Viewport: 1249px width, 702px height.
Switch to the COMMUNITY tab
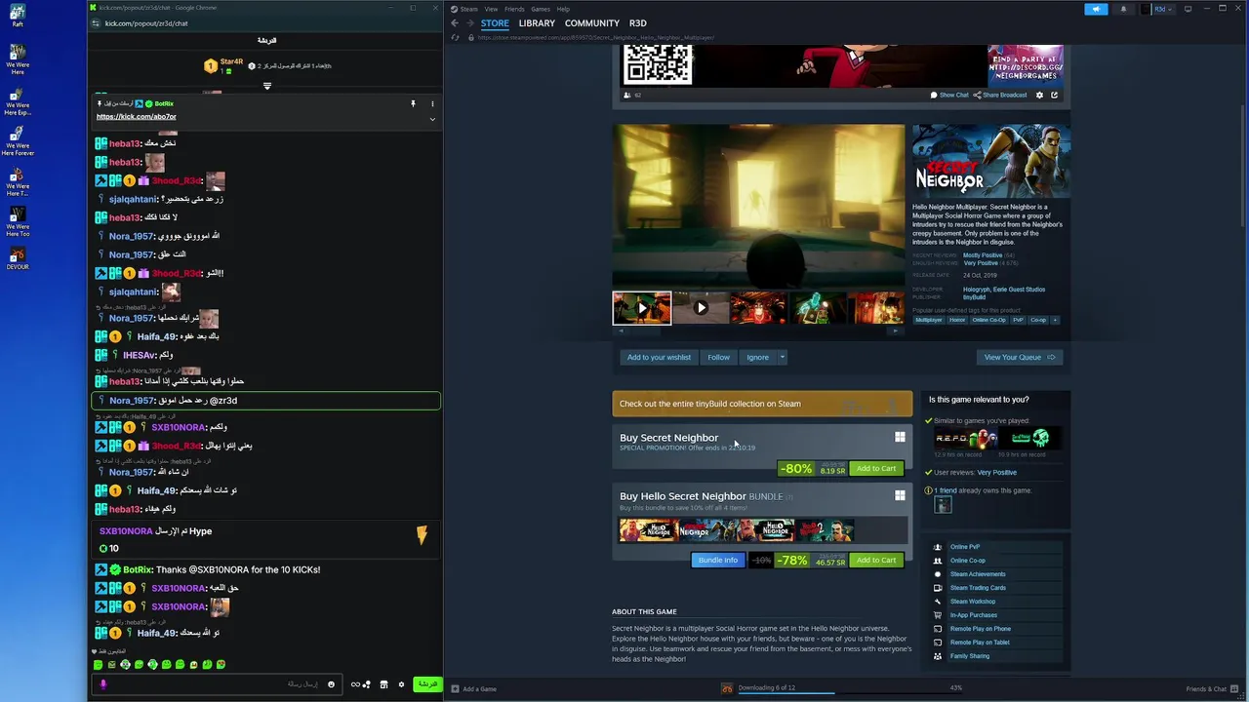click(x=592, y=23)
